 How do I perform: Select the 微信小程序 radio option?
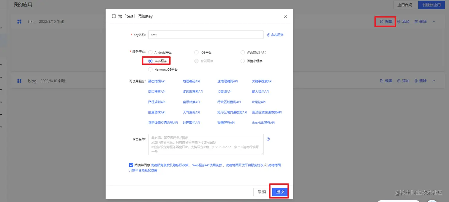[x=243, y=61]
